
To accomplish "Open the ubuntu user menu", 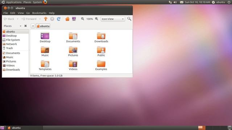I will pyautogui.click(x=219, y=2).
